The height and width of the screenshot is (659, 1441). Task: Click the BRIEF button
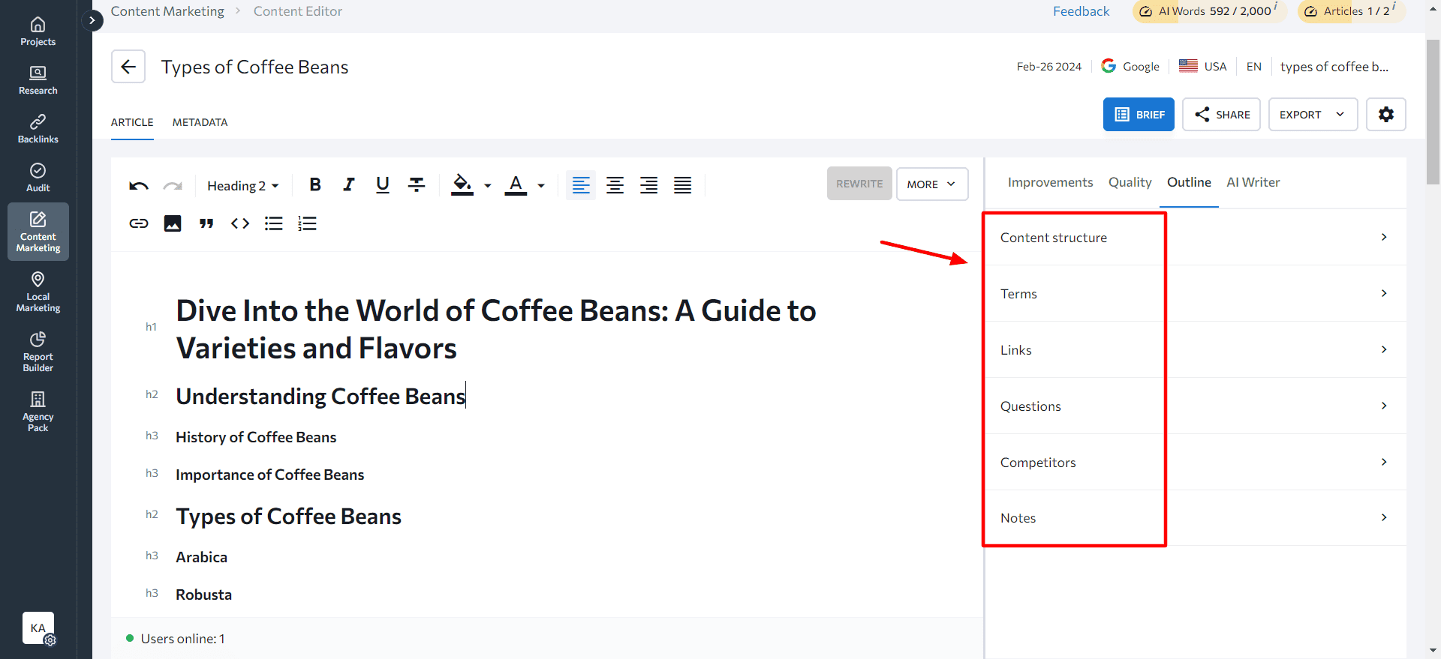(x=1139, y=115)
